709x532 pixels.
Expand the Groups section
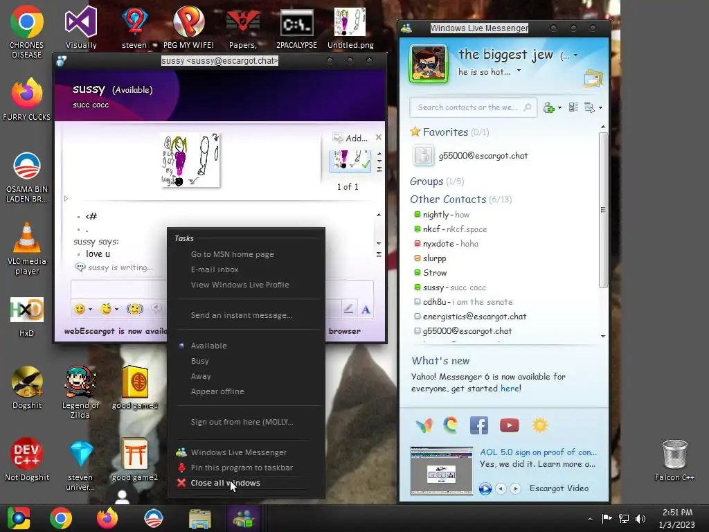(x=427, y=181)
